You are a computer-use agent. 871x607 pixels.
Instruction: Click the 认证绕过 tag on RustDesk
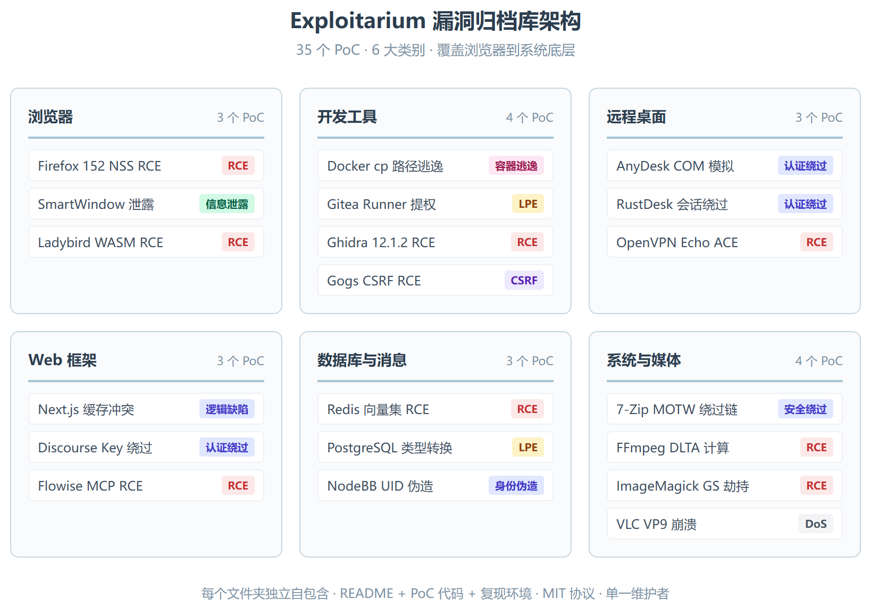tap(806, 204)
